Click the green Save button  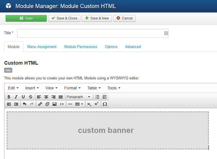[26, 18]
